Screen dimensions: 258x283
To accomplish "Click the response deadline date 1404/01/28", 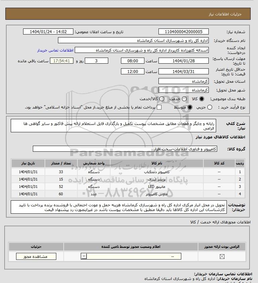I will click(183, 61).
